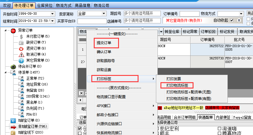Click the dollar icon beside 未付款订单
The width and height of the screenshot is (253, 135).
21,37
